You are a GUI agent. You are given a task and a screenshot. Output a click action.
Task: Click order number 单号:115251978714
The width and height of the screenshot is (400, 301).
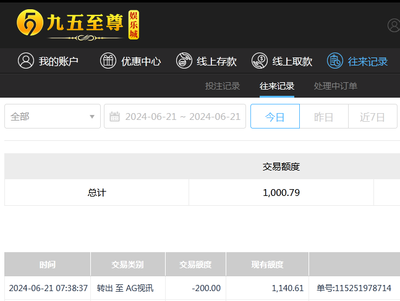coord(354,288)
